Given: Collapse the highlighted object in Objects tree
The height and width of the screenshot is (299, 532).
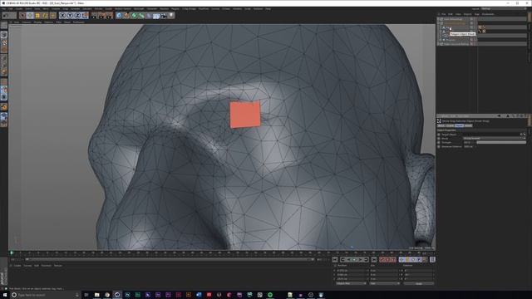Looking at the screenshot, I should click(x=439, y=23).
